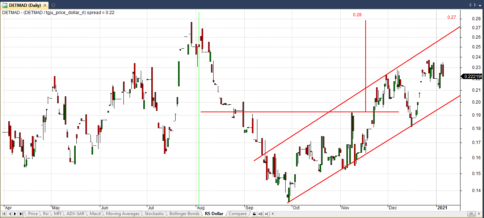The height and width of the screenshot is (218, 484).
Task: Add a new chart tab with plus icon
Action: click(53, 5)
